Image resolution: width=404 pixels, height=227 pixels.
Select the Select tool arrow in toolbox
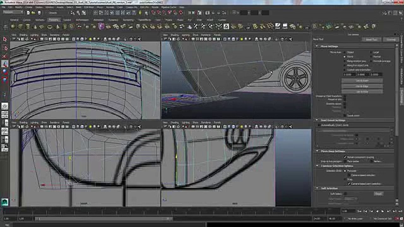[x=5, y=39]
